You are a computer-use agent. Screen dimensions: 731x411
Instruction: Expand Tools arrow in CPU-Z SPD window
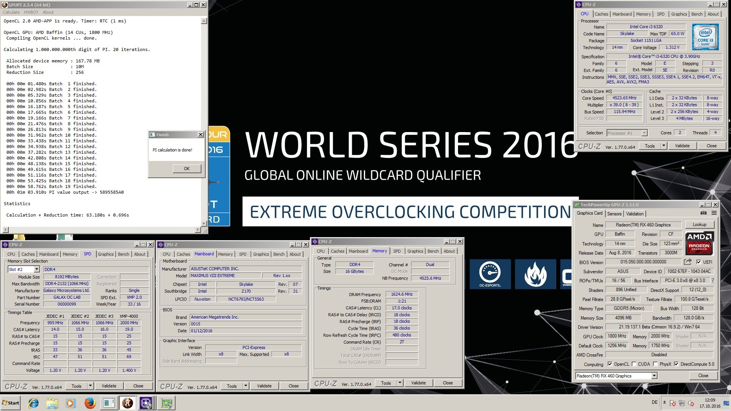pyautogui.click(x=90, y=386)
